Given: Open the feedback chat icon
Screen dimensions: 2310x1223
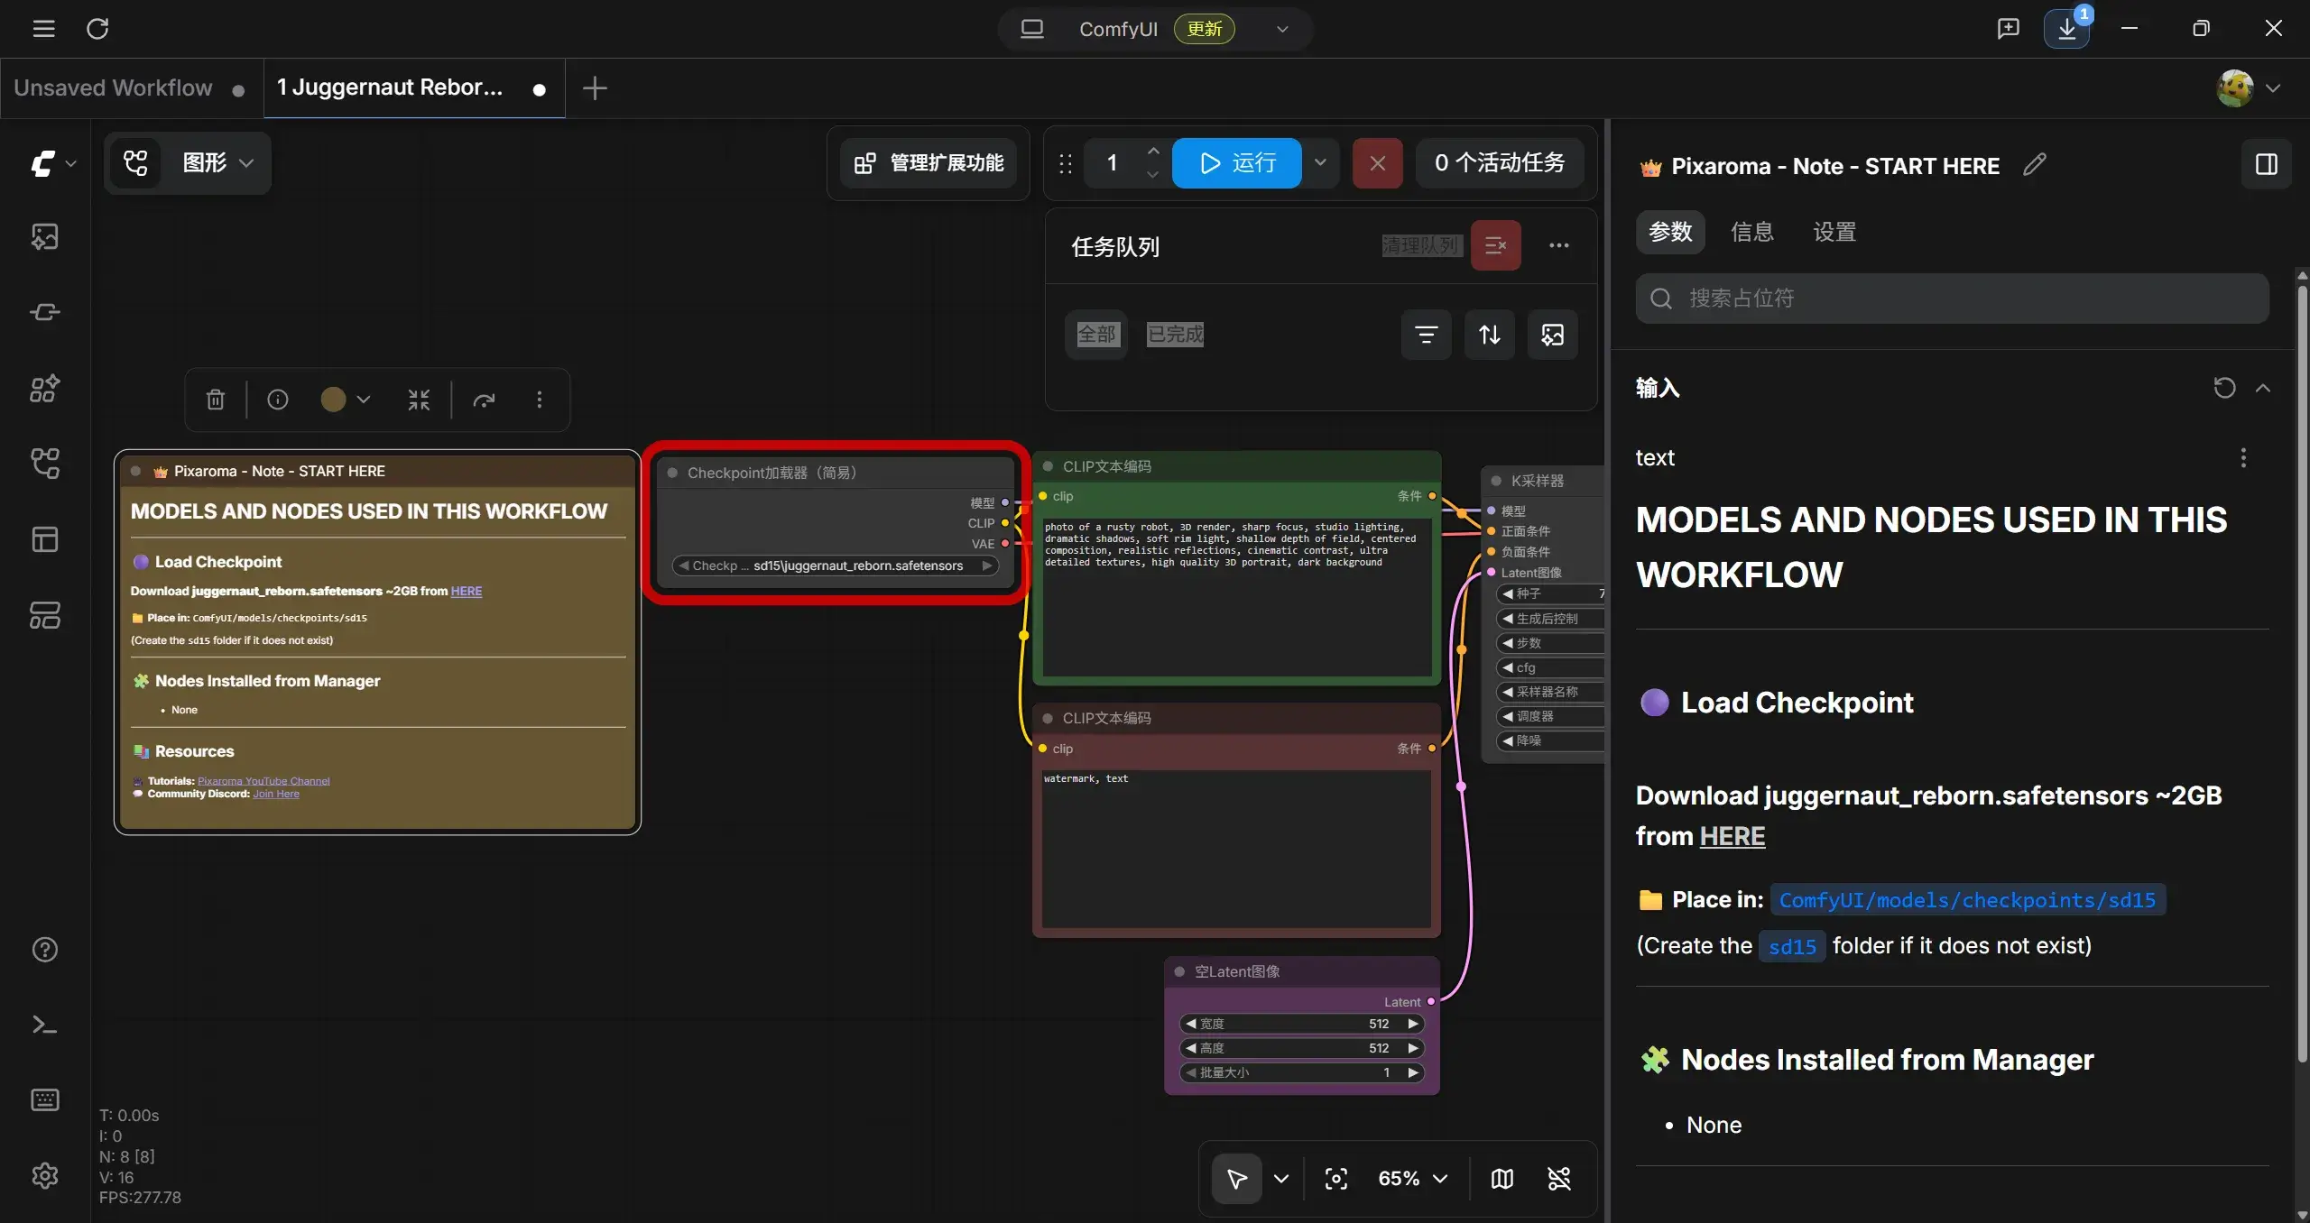Looking at the screenshot, I should tap(2009, 29).
